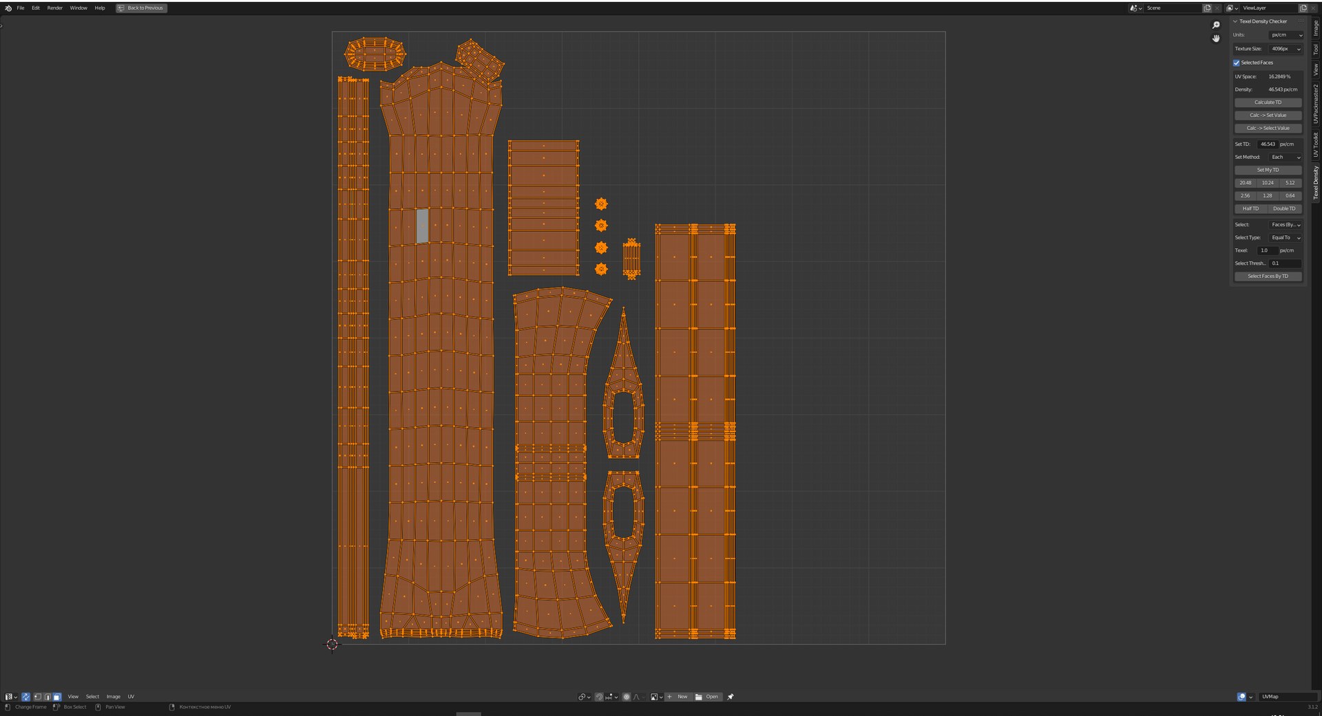Click the 0.64 preset button

(x=1290, y=196)
